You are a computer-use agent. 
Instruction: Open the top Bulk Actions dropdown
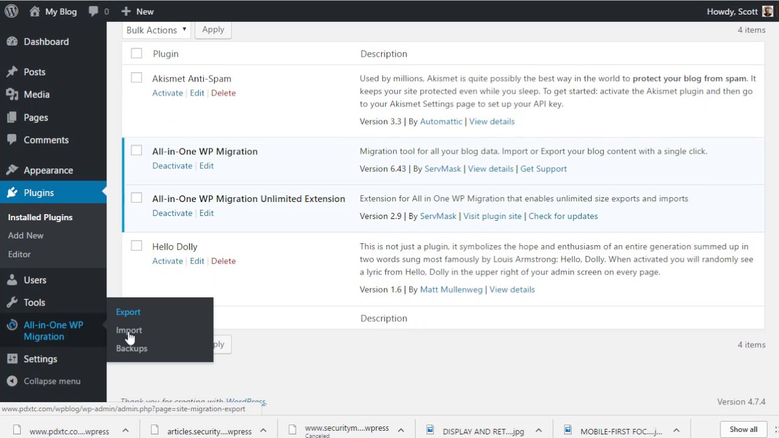pyautogui.click(x=156, y=30)
